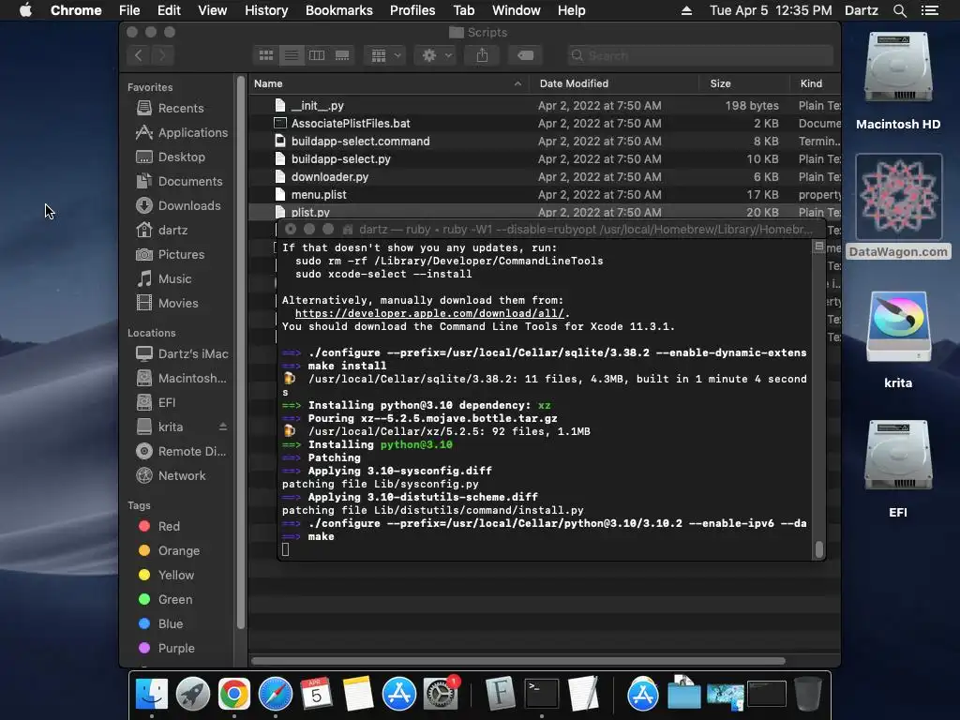The width and height of the screenshot is (960, 720).
Task: Select the Green tag
Action: pos(165,600)
